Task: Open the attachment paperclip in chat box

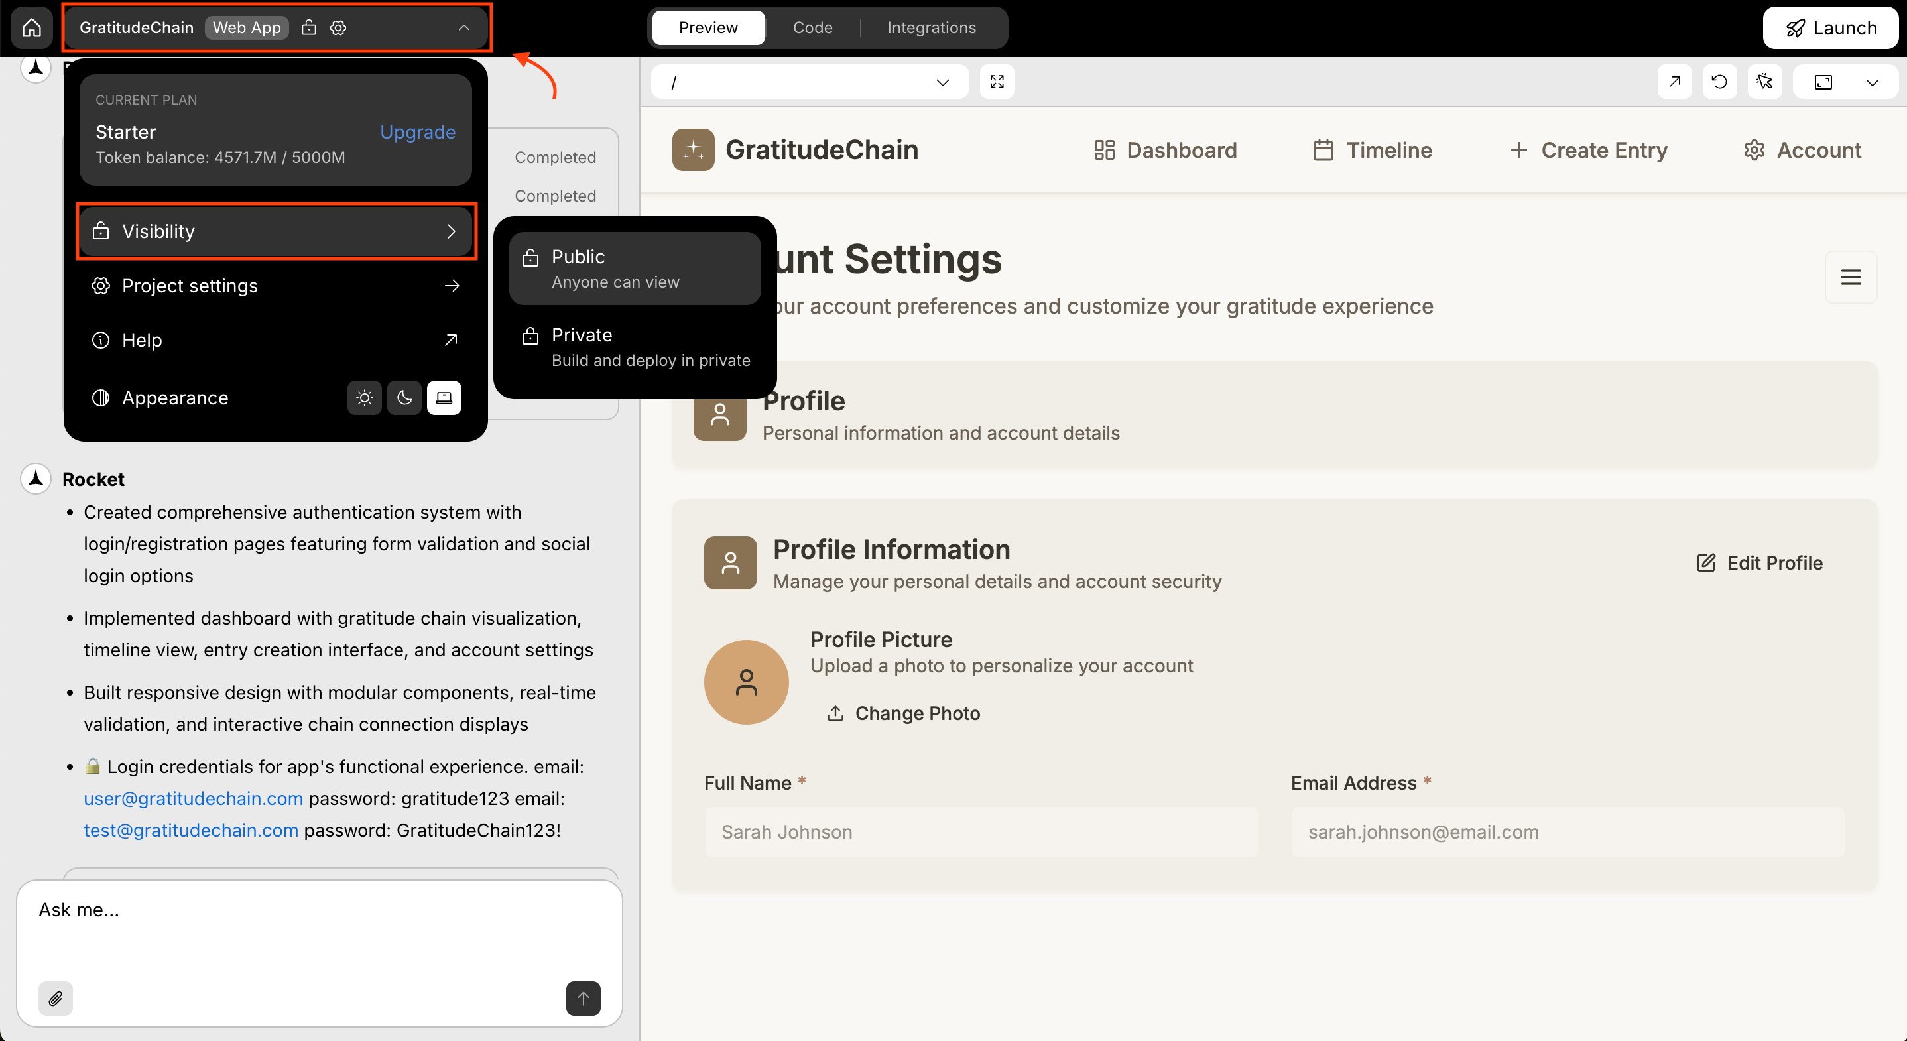Action: tap(55, 998)
